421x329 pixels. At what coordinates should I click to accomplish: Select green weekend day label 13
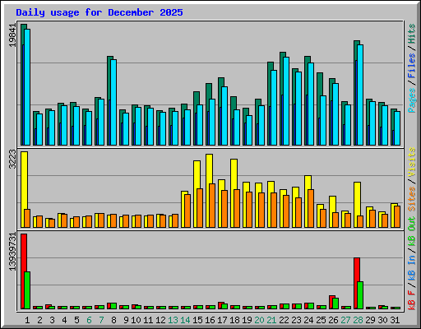click(x=173, y=320)
